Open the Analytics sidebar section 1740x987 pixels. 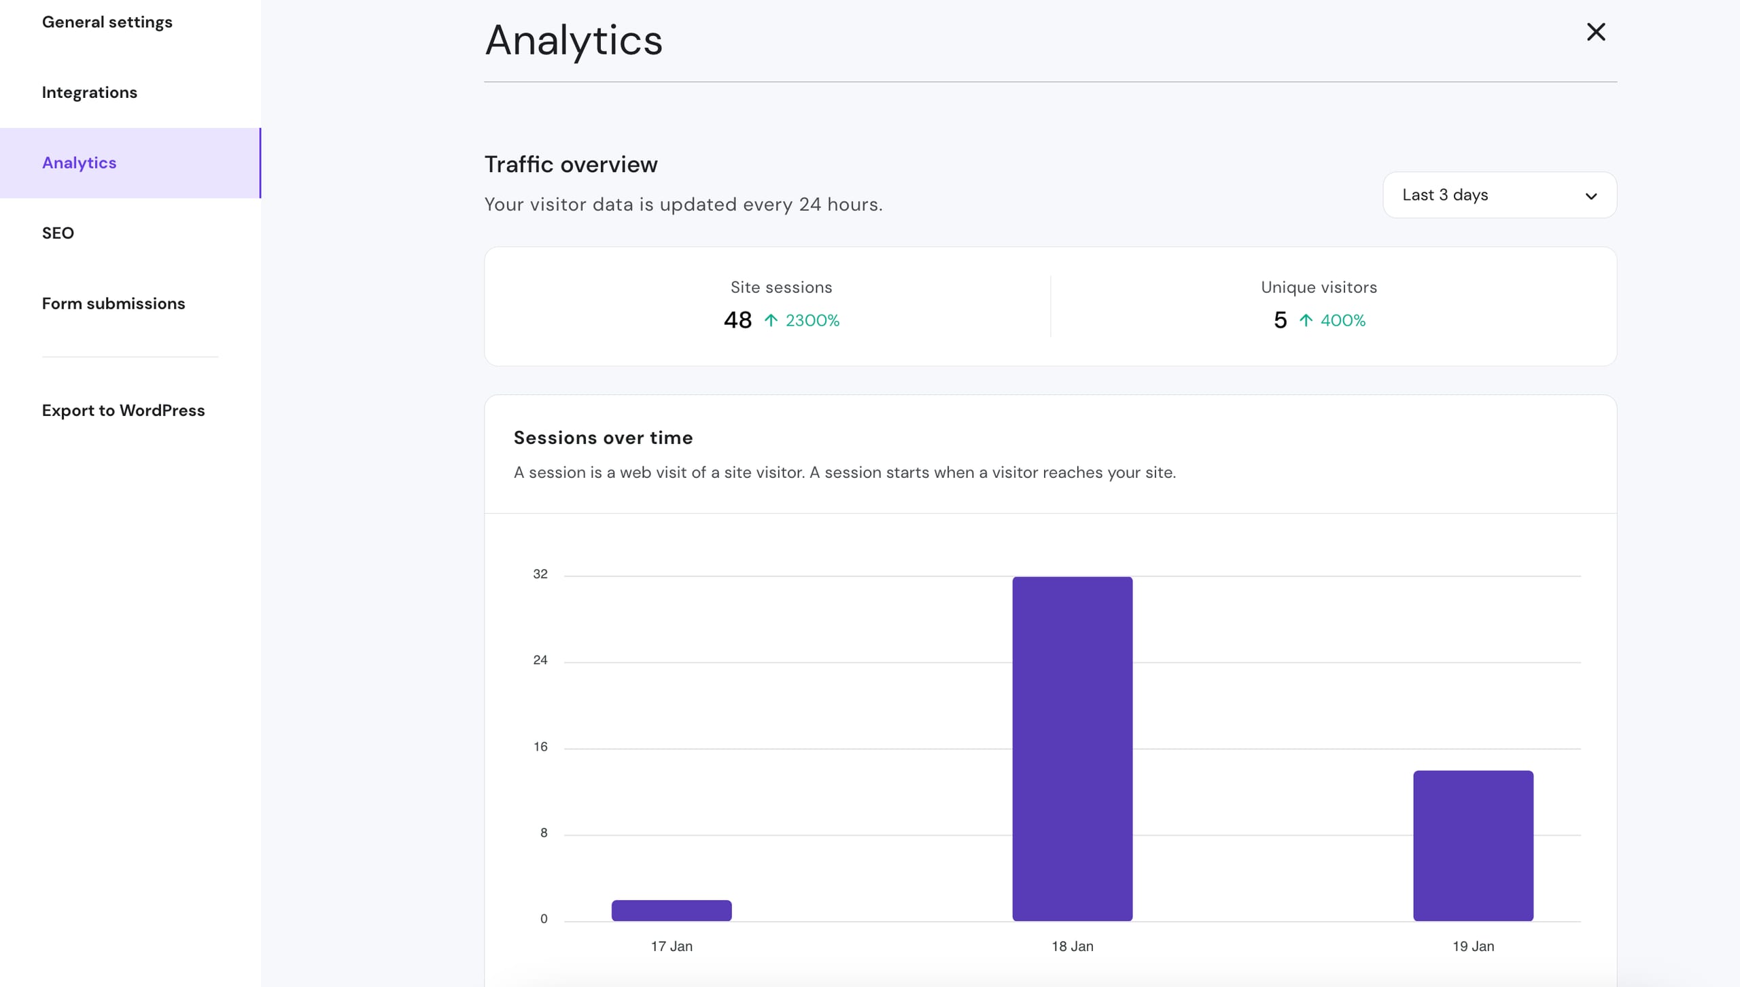point(79,162)
